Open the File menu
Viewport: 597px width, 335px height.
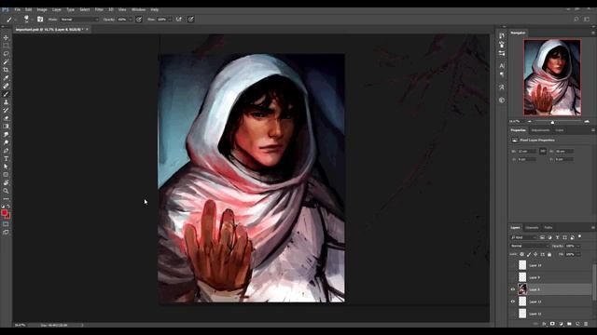coord(18,9)
